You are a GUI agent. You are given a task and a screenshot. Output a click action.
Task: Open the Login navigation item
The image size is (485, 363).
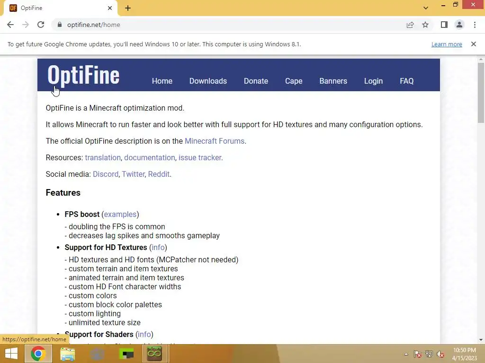[x=373, y=81]
